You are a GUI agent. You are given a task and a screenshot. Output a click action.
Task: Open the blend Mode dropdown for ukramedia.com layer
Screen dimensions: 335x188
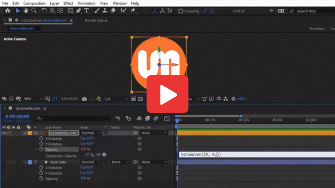[x=90, y=133]
